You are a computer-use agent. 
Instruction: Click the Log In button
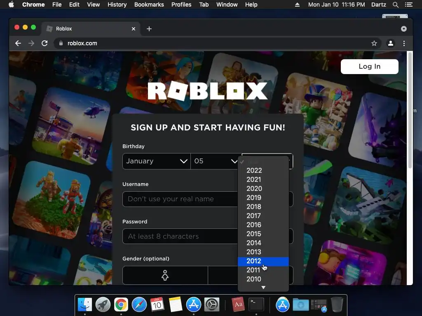click(x=370, y=66)
